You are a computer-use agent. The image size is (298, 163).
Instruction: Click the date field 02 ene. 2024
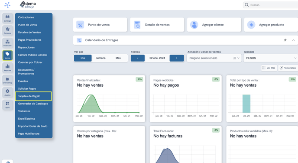click(x=157, y=58)
